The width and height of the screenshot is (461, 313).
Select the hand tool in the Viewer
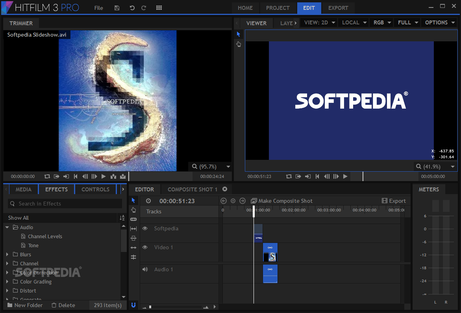(x=239, y=44)
